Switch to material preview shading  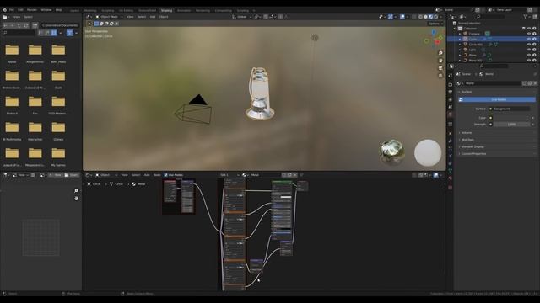click(x=431, y=17)
